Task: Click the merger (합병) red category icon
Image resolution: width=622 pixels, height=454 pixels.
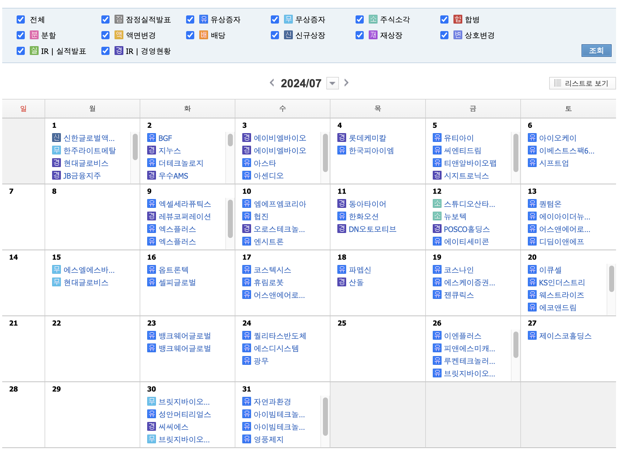Action: point(458,19)
